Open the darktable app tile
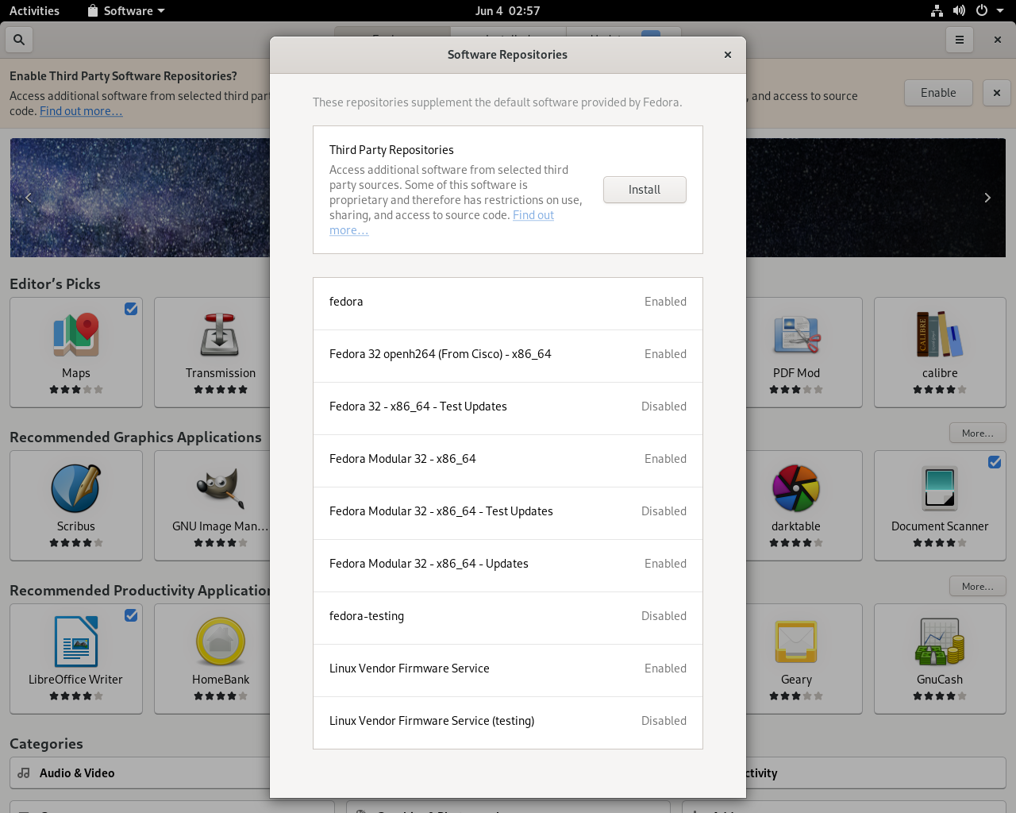 click(796, 506)
